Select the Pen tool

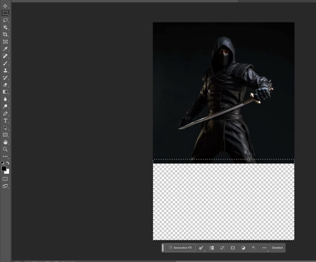pyautogui.click(x=5, y=114)
